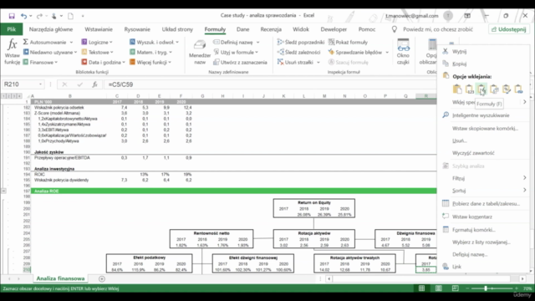Select Pobierz dane z tabeli/zakresu
The width and height of the screenshot is (535, 301).
(487, 204)
